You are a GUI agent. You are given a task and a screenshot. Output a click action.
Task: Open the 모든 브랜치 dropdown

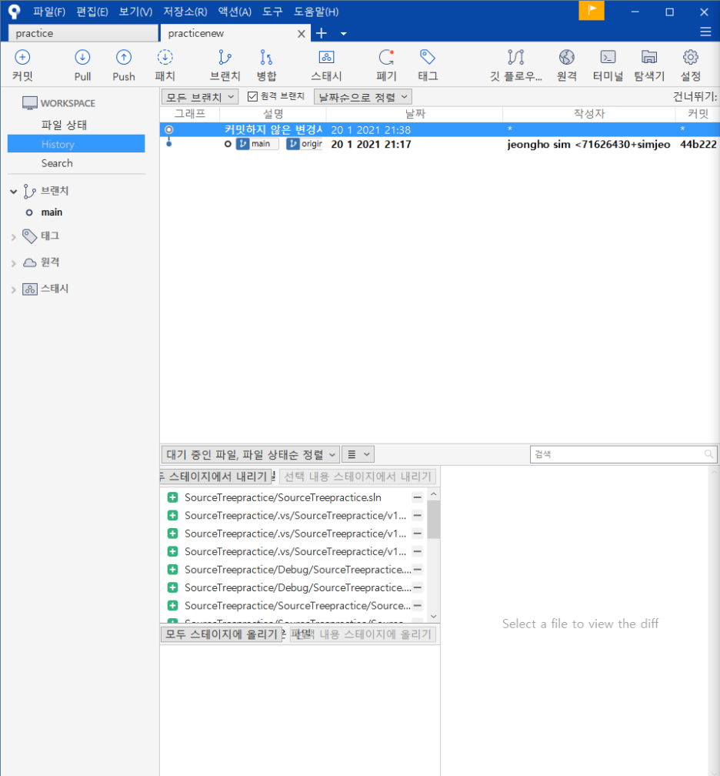coord(200,97)
